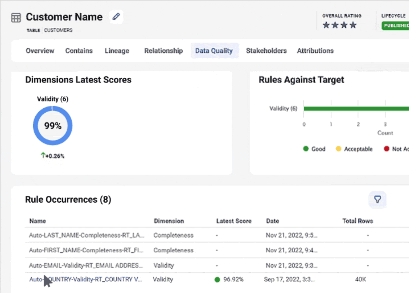Click the overall rating stars
Image resolution: width=409 pixels, height=293 pixels.
pyautogui.click(x=339, y=25)
